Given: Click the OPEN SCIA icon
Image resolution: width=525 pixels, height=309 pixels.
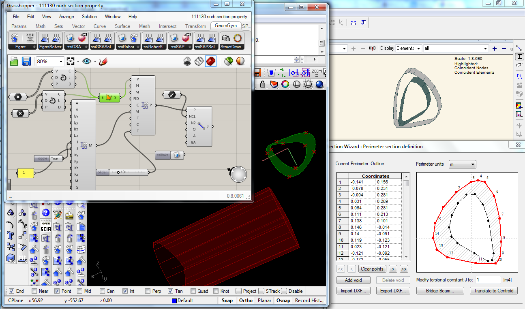Looking at the screenshot, I should click(45, 226).
